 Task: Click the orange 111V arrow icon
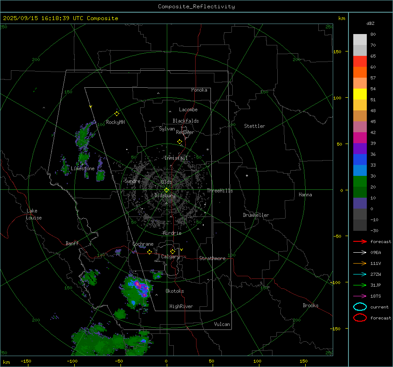(x=360, y=263)
